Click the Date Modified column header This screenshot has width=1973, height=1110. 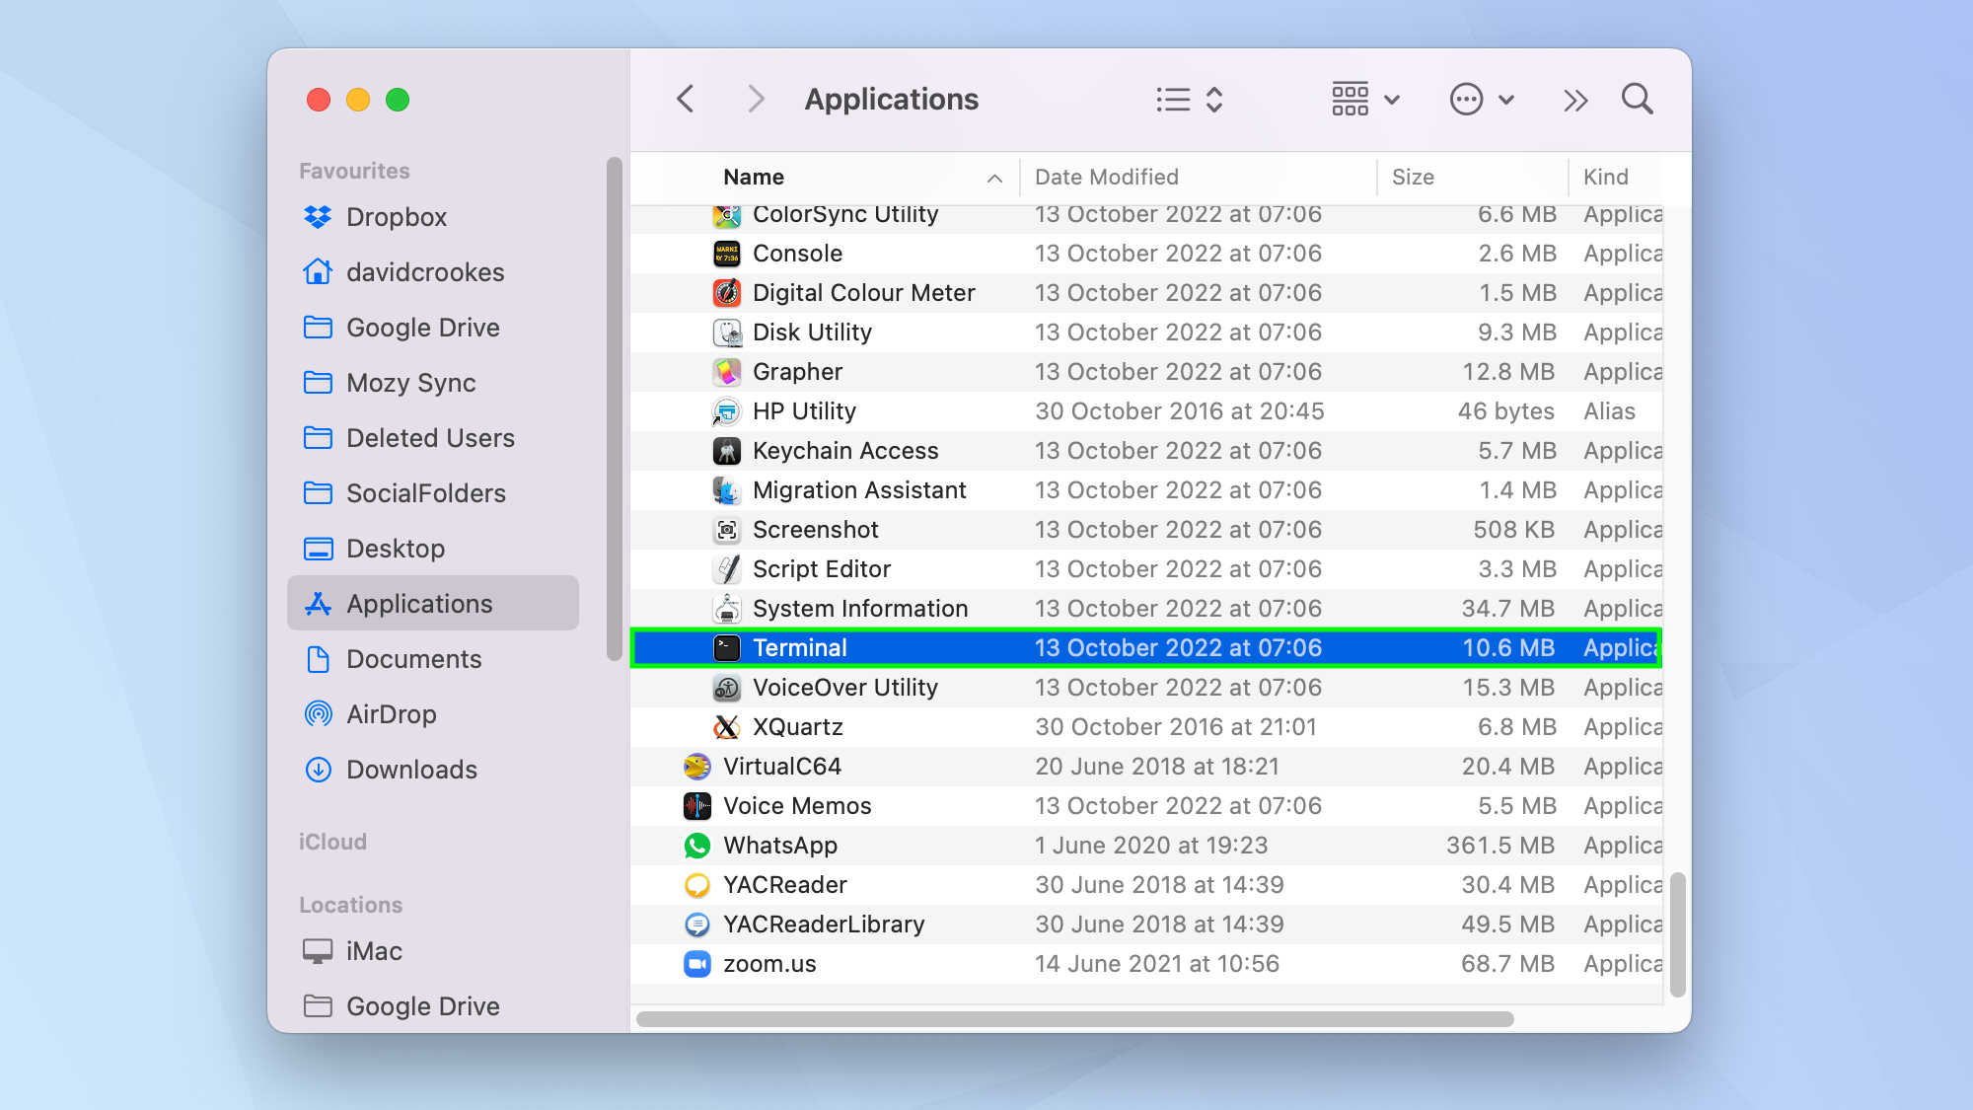tap(1106, 177)
